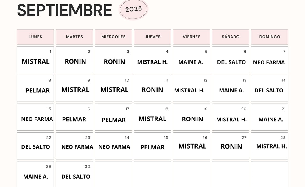Click day 22 DEL SALTO cell
Image resolution: width=305 pixels, height=187 pixels.
[35, 146]
